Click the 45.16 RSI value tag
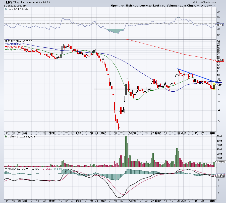226x203 pixels. click(220, 25)
